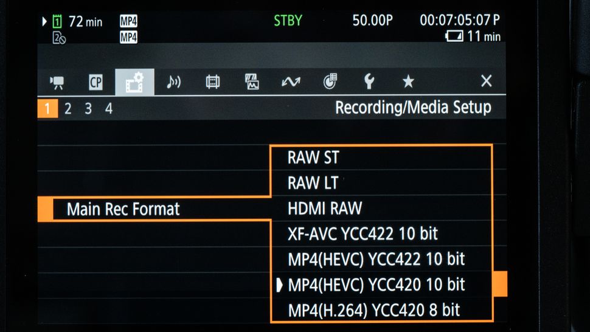
Task: Open the Monitoring Setup frame icon
Action: click(213, 82)
